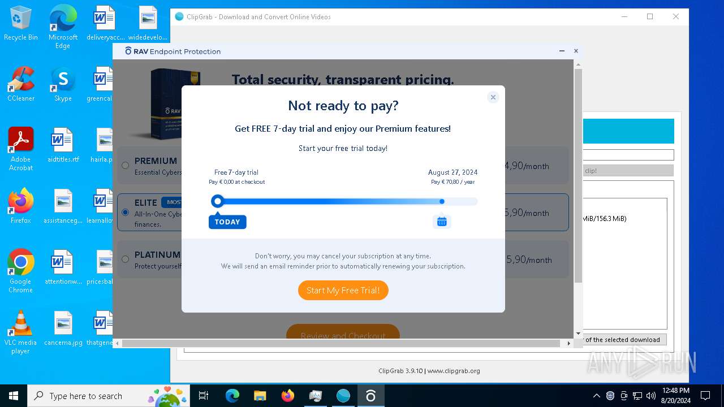
Task: Click the trial timeline start handle
Action: pos(217,201)
